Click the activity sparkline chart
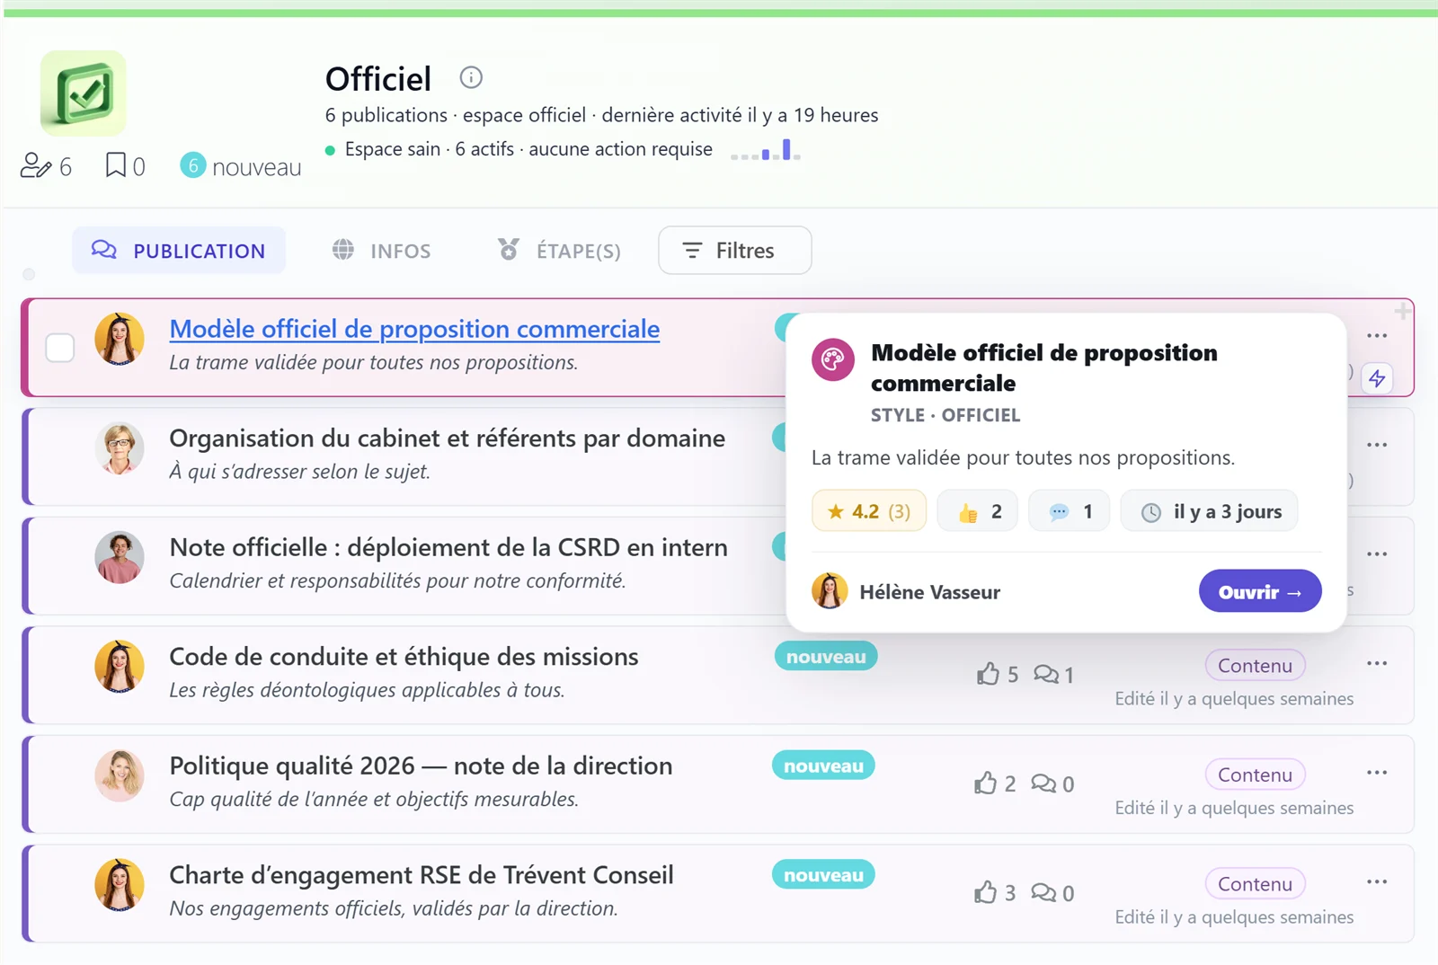 pos(766,149)
